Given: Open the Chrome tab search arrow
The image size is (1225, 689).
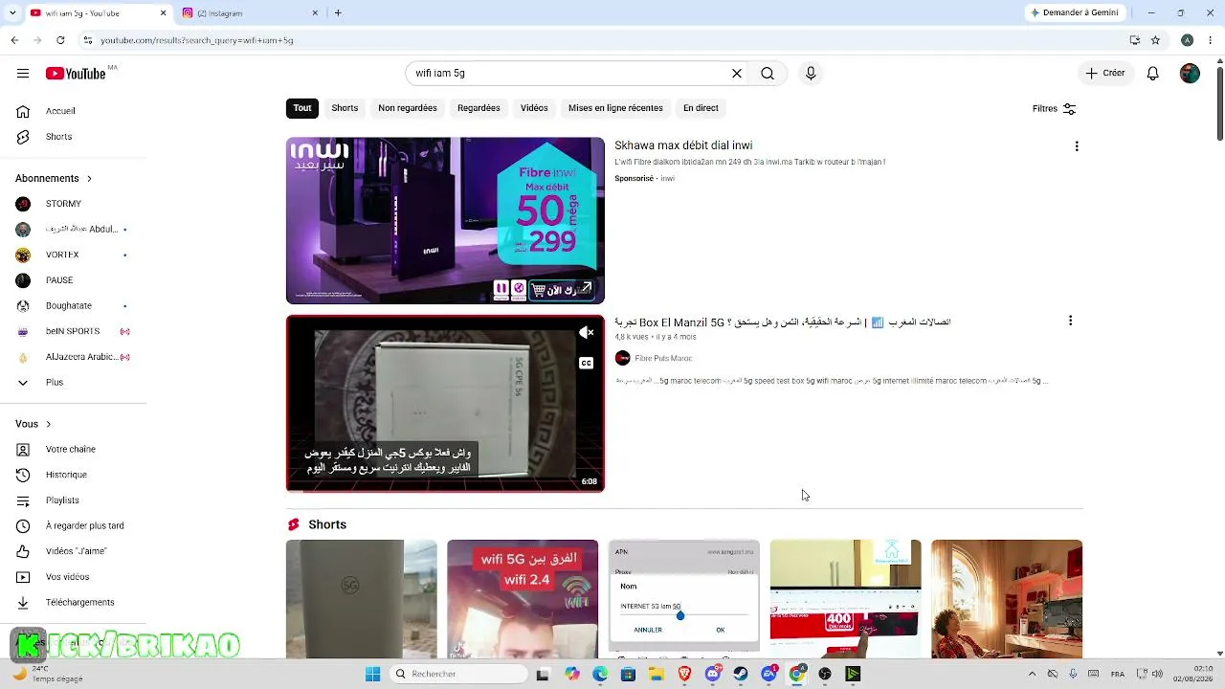Looking at the screenshot, I should (x=12, y=12).
